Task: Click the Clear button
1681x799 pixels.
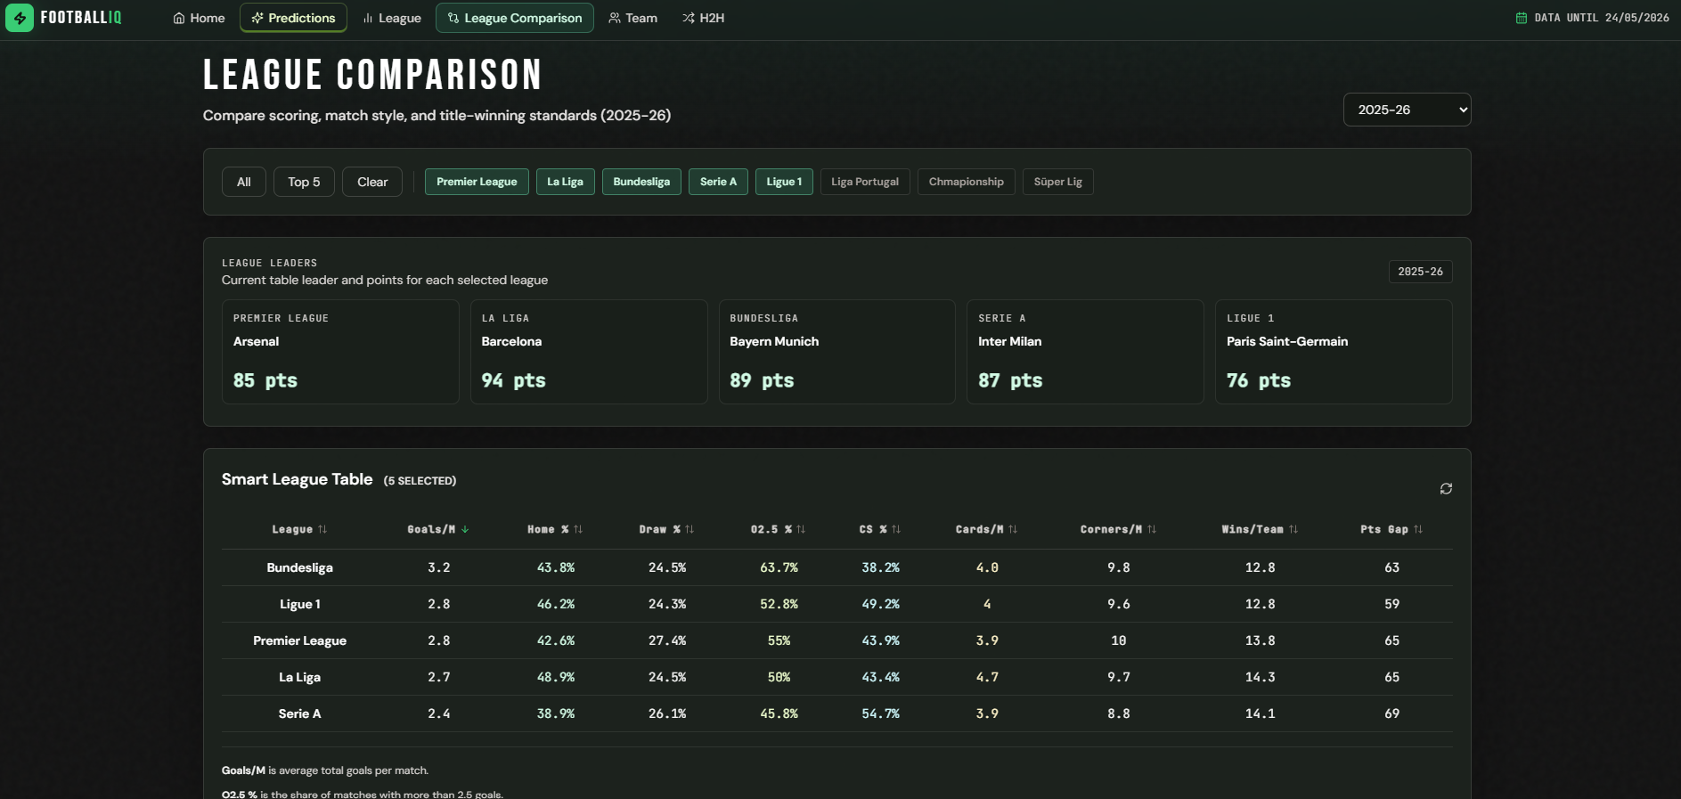Action: [372, 182]
